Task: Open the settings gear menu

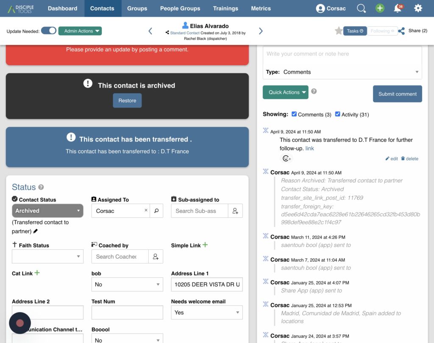Action: [418, 8]
